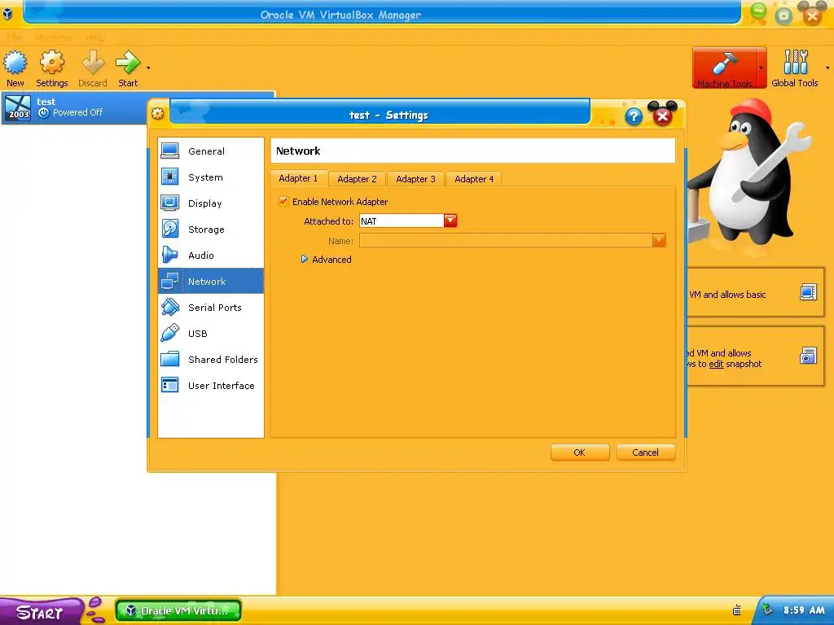Click the OK button
Screen dimensions: 834x625
[x=580, y=452]
